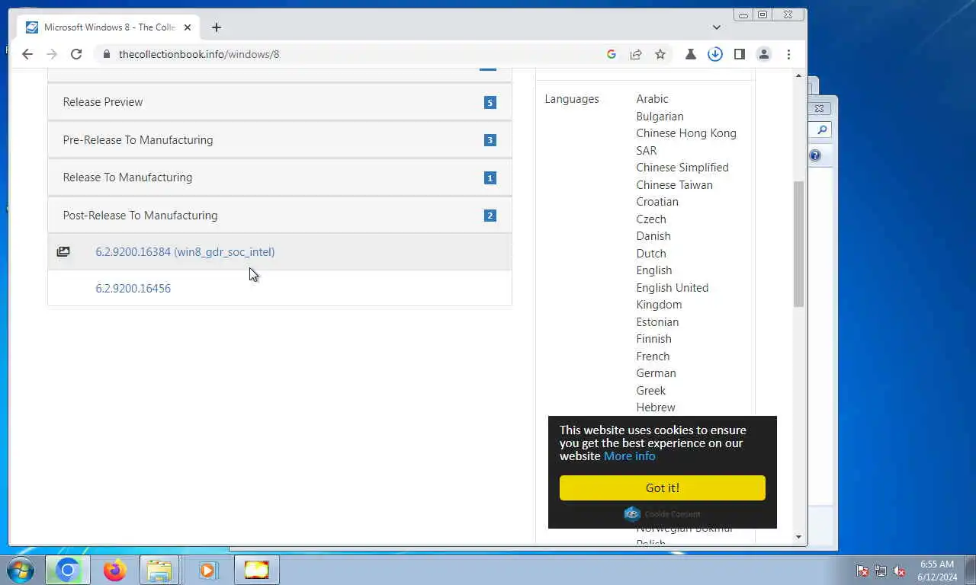This screenshot has height=585, width=976.
Task: Click the Pre-Release To Manufacturing badge 3
Action: pyautogui.click(x=490, y=140)
